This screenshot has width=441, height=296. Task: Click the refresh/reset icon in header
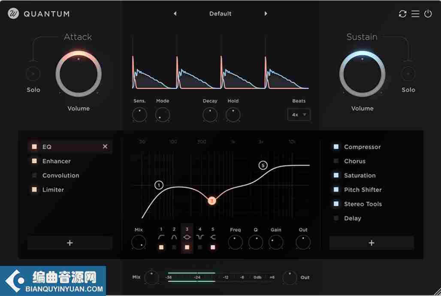[402, 13]
